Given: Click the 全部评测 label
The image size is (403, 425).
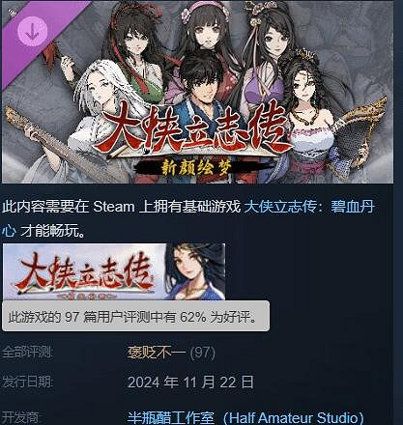Looking at the screenshot, I should [x=27, y=353].
